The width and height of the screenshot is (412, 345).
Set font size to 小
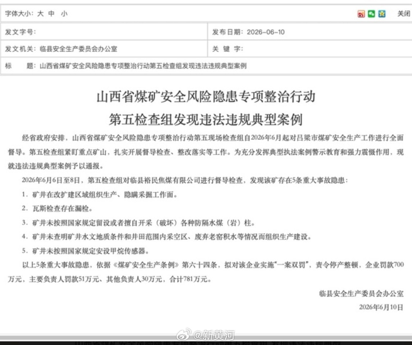point(64,14)
